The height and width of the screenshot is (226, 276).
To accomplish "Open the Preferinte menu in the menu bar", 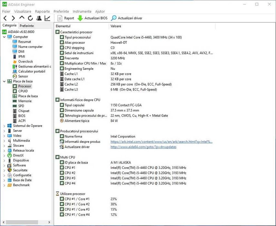I will pyautogui.click(x=61, y=12).
